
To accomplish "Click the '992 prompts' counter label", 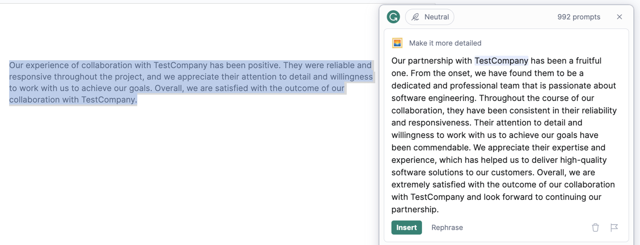I will [x=579, y=17].
